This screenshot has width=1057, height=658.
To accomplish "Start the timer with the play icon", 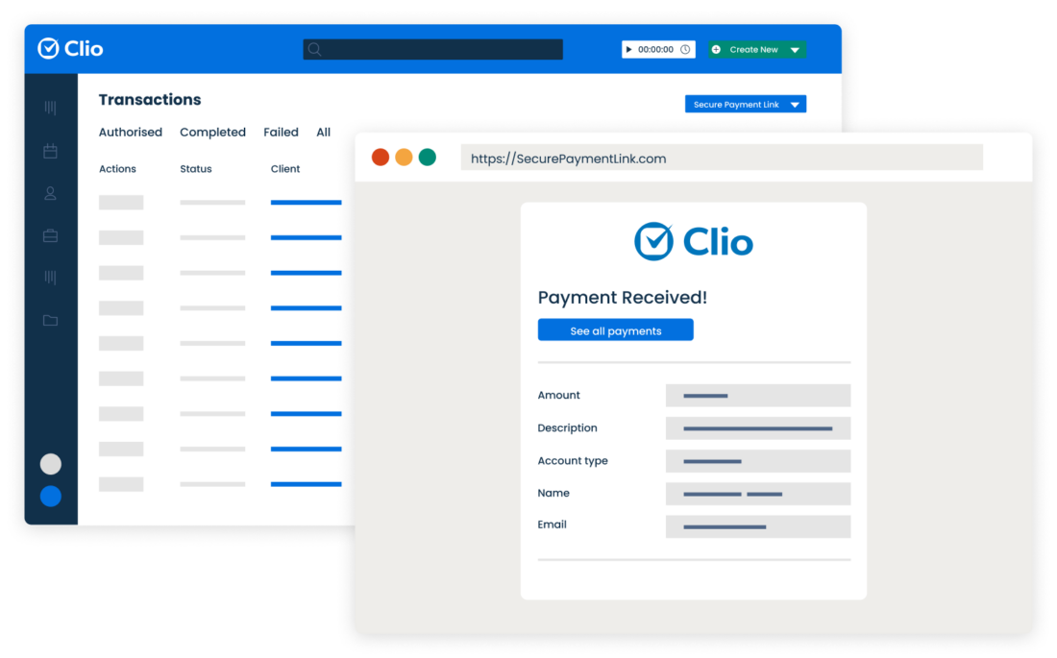I will (x=629, y=49).
